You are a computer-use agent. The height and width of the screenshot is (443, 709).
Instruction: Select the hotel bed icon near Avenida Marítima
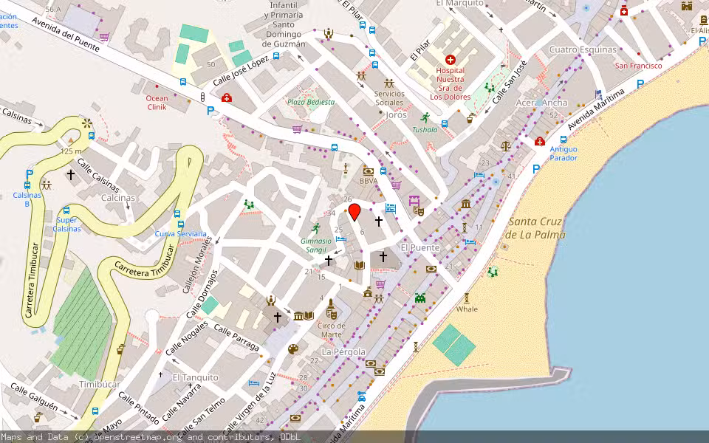pos(469,241)
